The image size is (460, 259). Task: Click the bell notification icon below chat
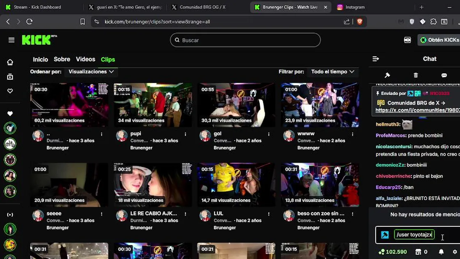point(441,252)
